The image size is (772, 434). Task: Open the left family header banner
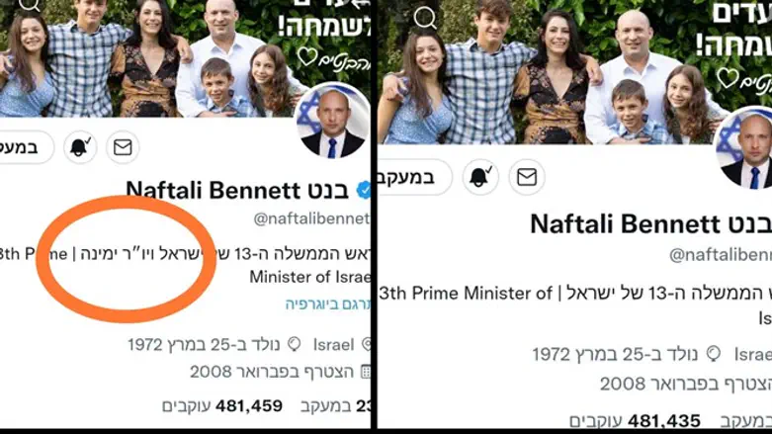click(185, 58)
